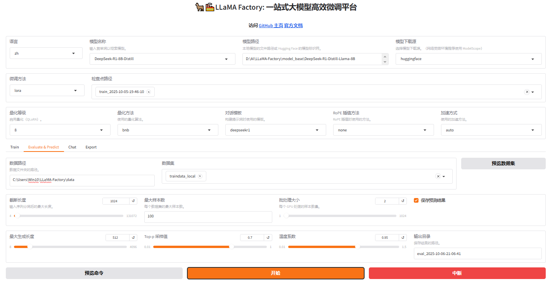Select the Evaluate & Predict tab
Image resolution: width=550 pixels, height=286 pixels.
pyautogui.click(x=44, y=147)
